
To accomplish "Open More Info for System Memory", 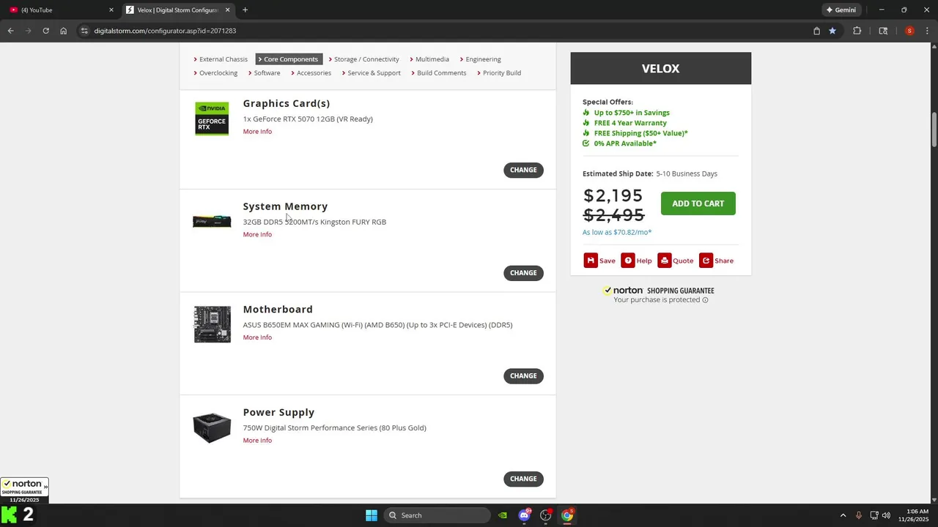I will click(x=257, y=234).
